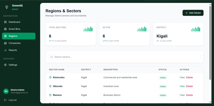Click the Active status badge for Remera
The height and width of the screenshot is (106, 214).
pyautogui.click(x=163, y=95)
